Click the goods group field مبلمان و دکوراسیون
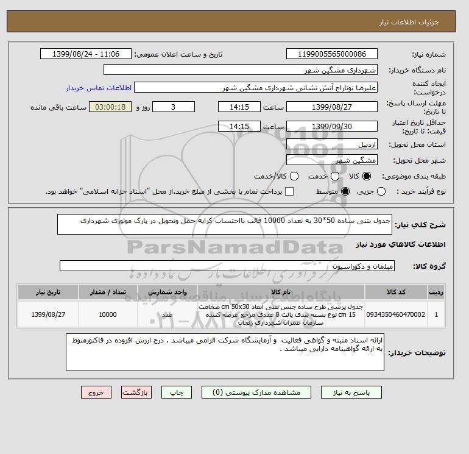469x454 pixels. (x=227, y=266)
